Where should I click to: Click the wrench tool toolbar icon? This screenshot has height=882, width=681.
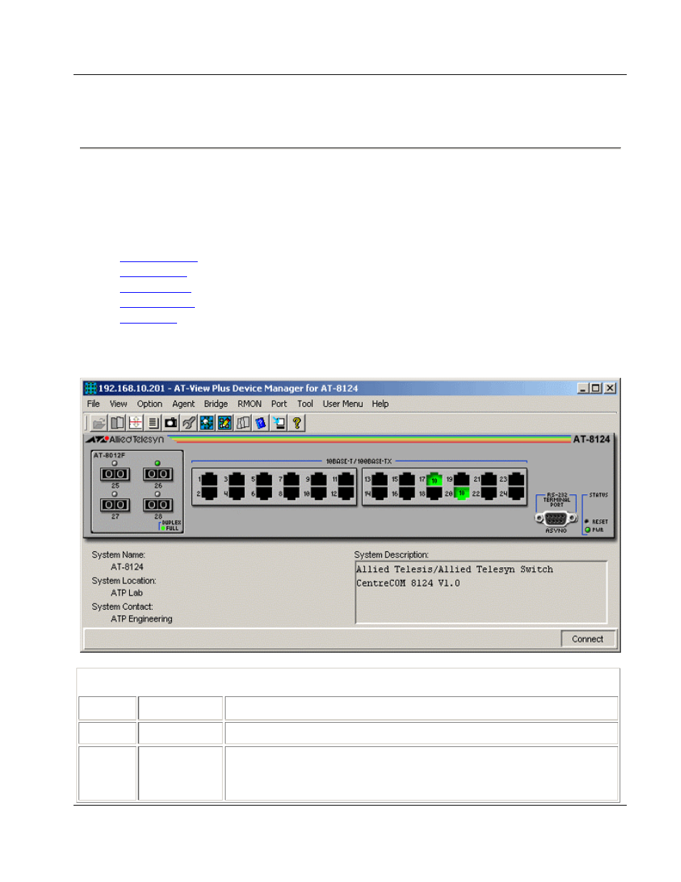point(188,423)
